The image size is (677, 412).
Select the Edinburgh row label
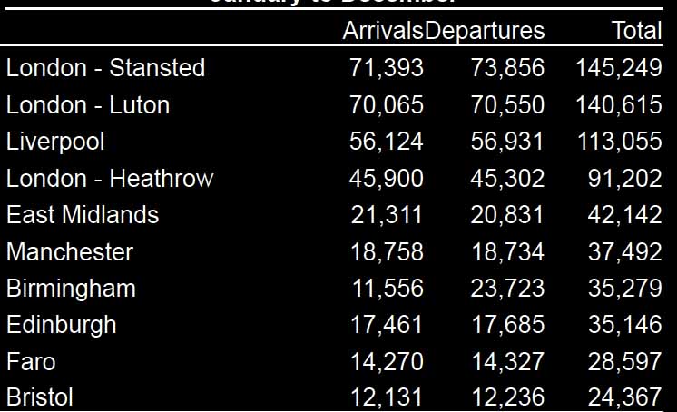[x=62, y=325]
